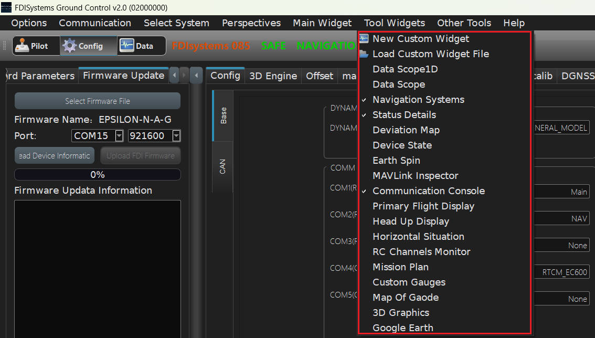Open the Config tab

(x=226, y=75)
